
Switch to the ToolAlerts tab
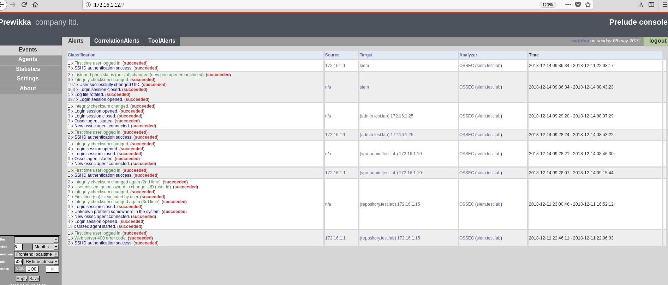(x=162, y=41)
